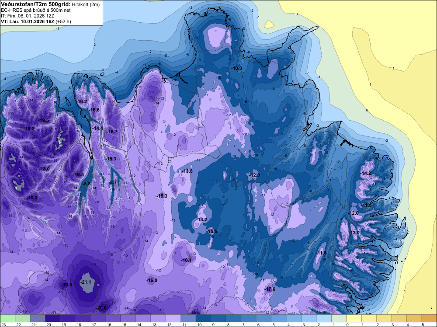Click the light green -23 legend swatch

tap(7, 318)
